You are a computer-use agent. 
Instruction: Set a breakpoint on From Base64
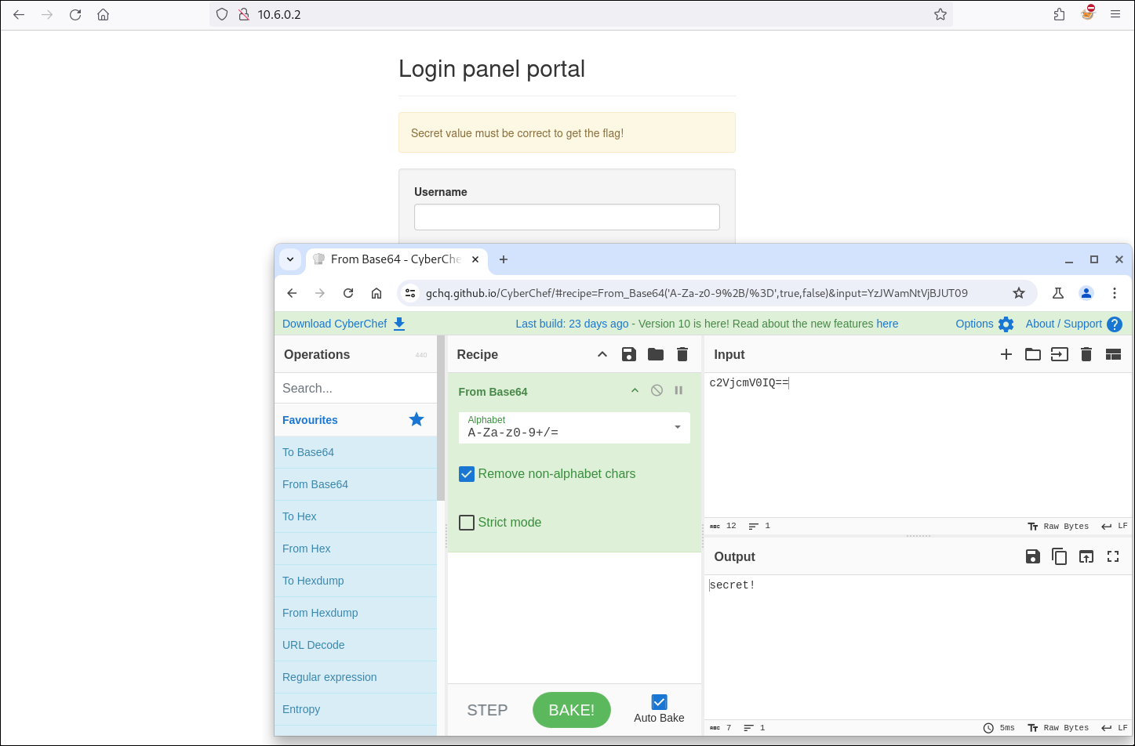(678, 390)
